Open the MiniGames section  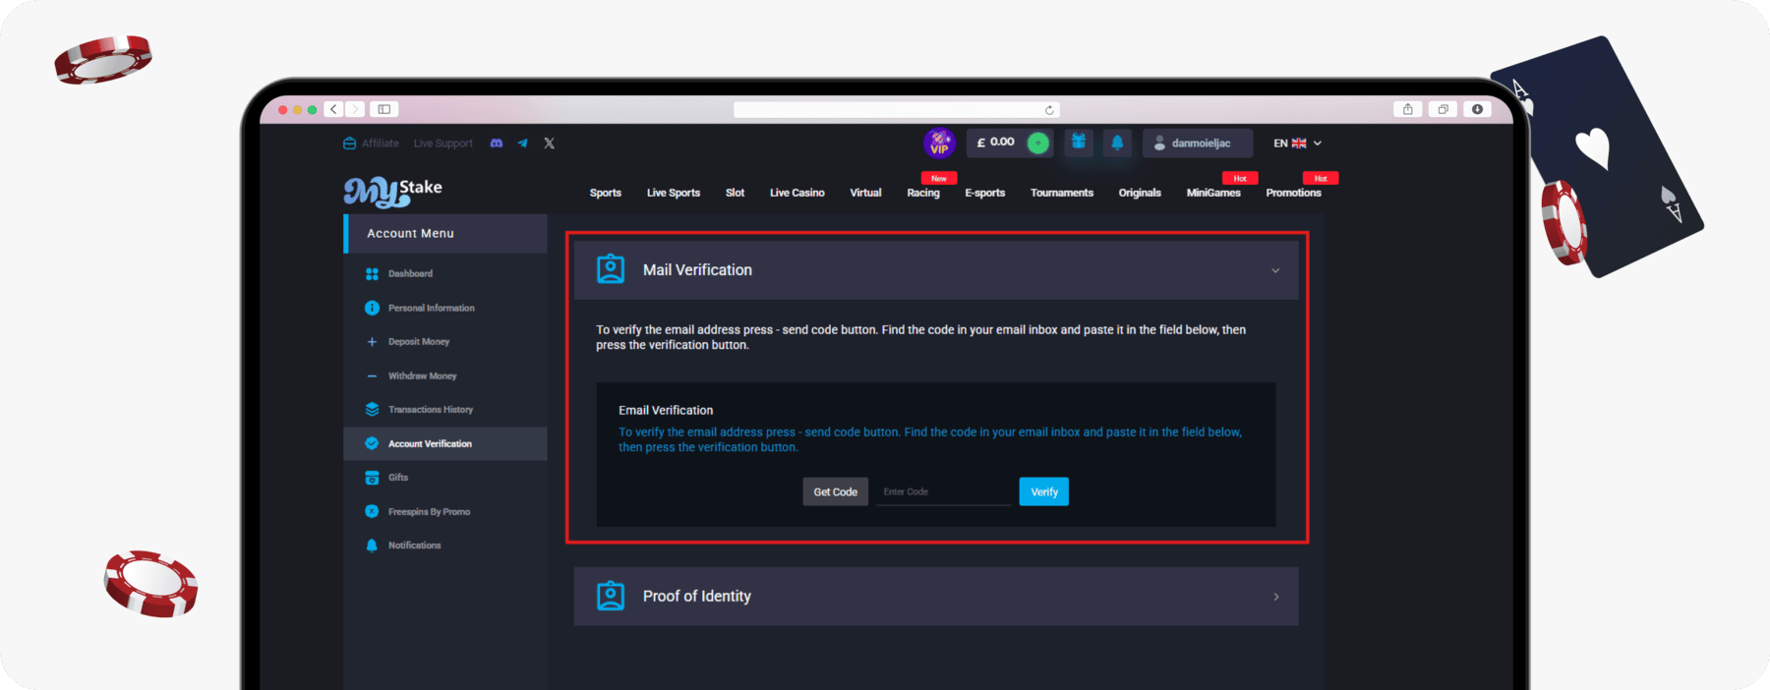(x=1213, y=193)
